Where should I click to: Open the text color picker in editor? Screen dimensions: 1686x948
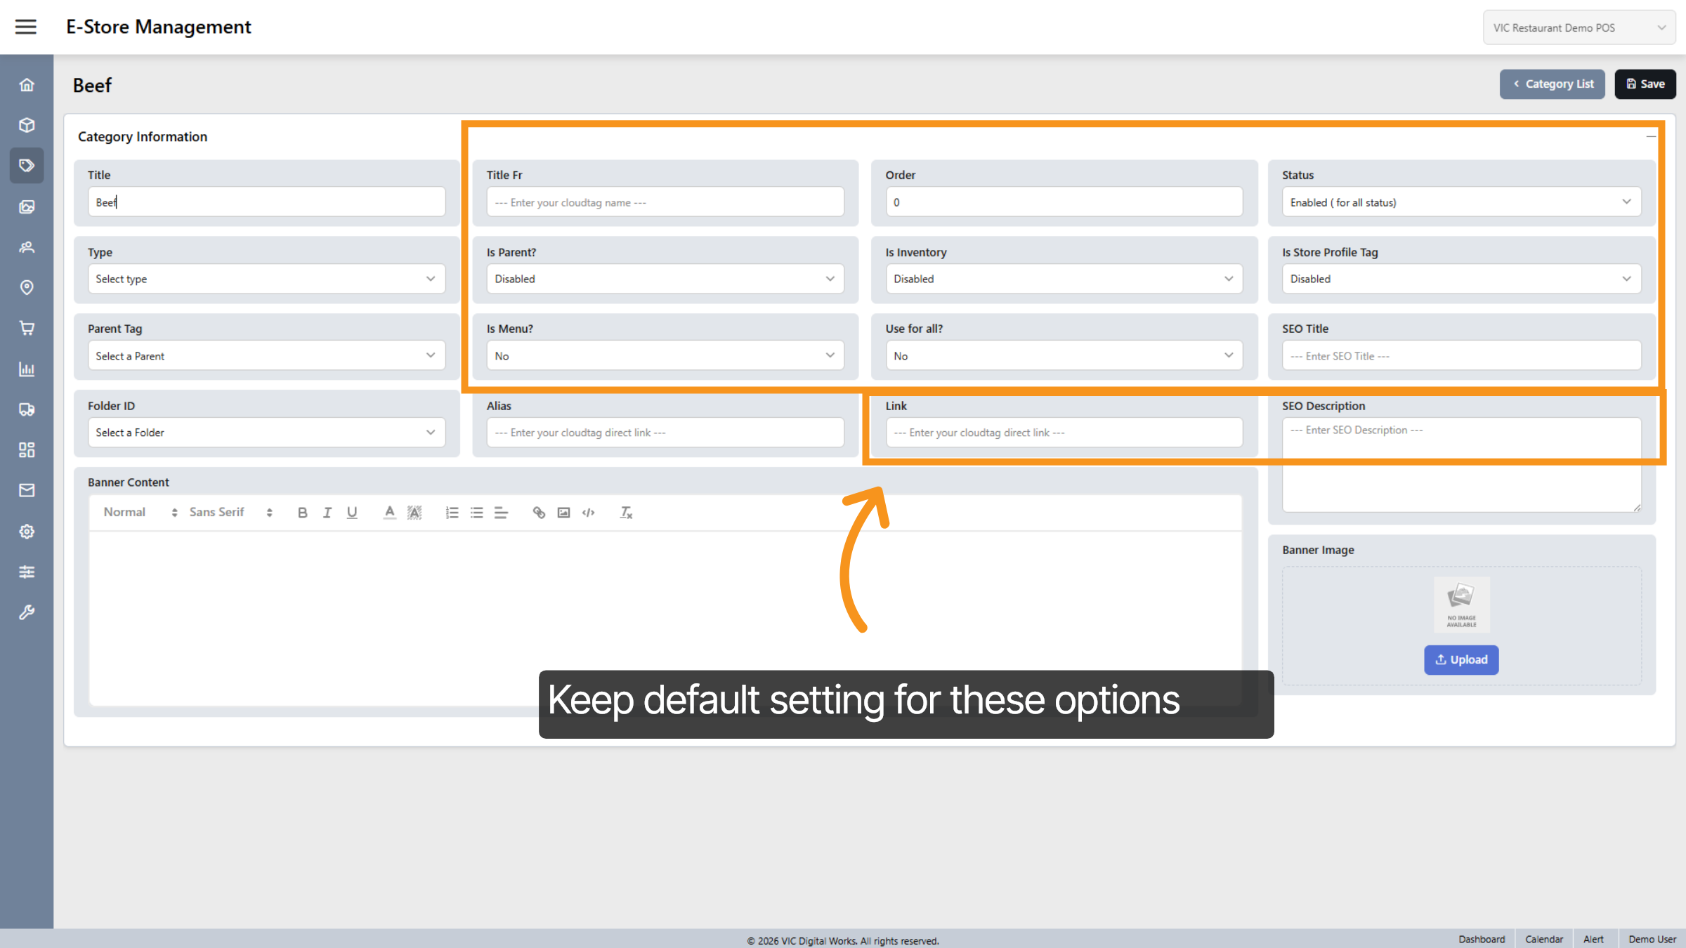click(389, 512)
